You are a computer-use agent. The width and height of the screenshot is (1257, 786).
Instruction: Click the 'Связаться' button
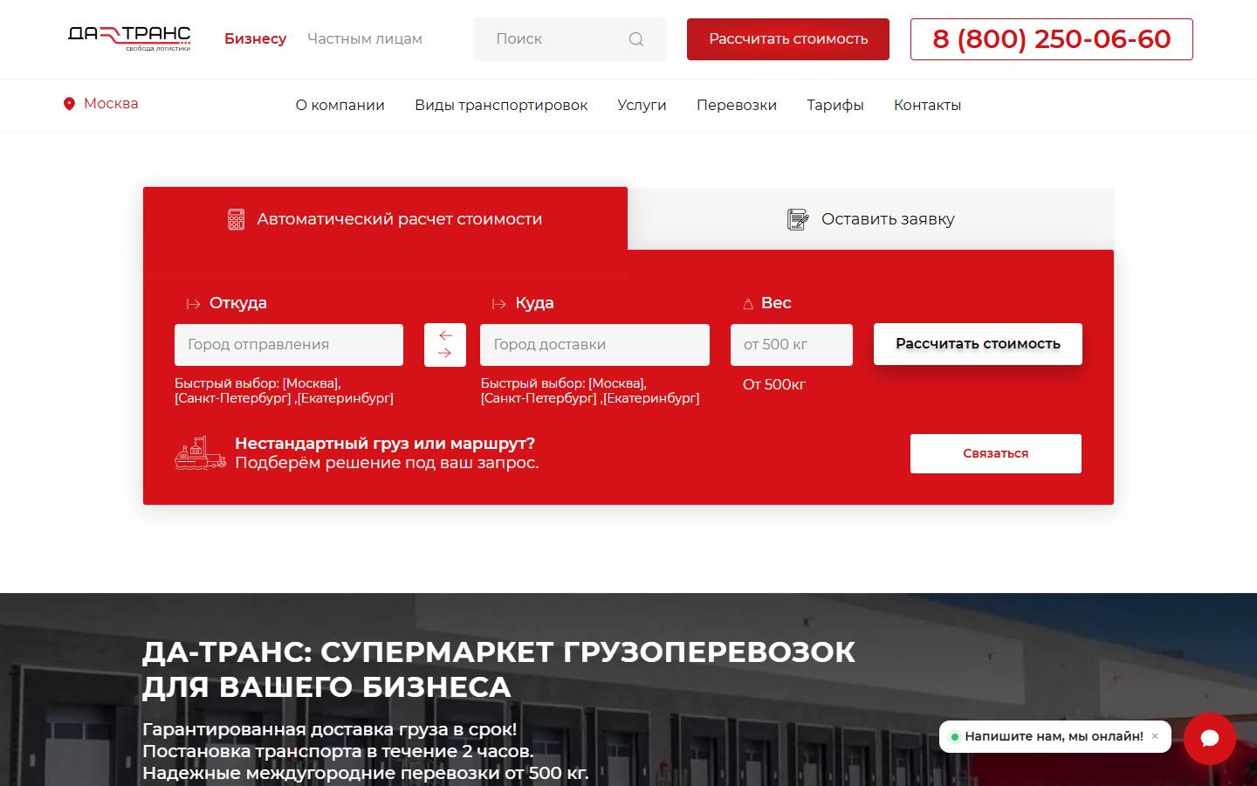996,453
